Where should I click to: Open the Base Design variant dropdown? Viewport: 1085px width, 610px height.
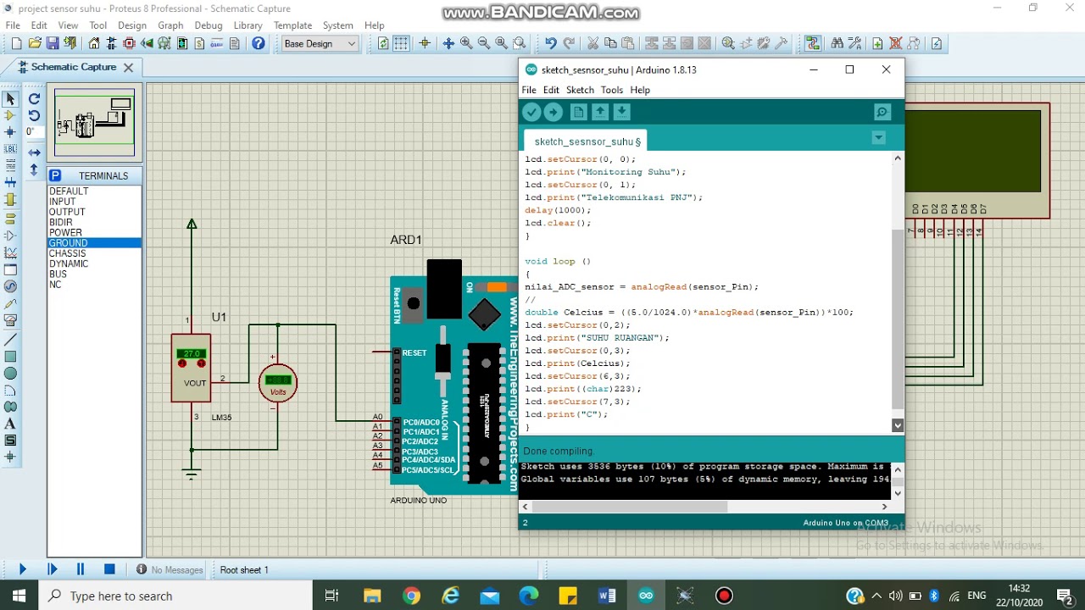click(x=320, y=43)
